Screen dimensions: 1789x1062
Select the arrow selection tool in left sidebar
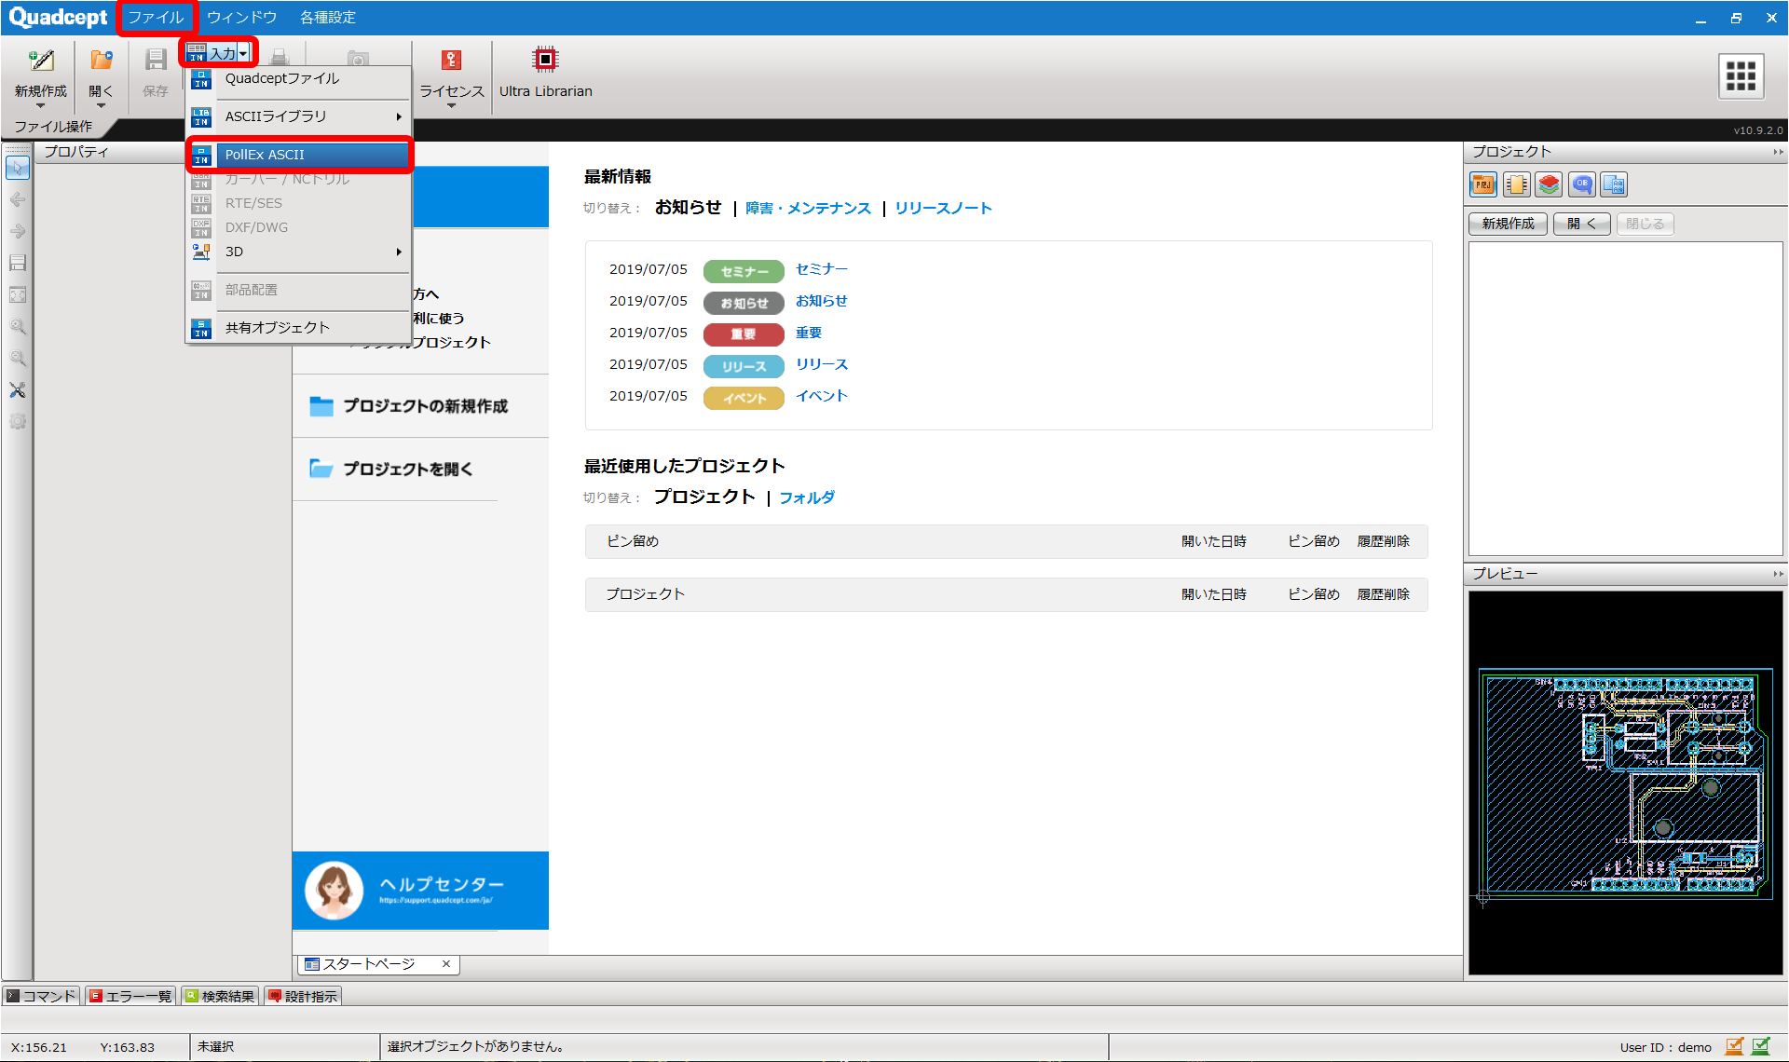pos(18,168)
